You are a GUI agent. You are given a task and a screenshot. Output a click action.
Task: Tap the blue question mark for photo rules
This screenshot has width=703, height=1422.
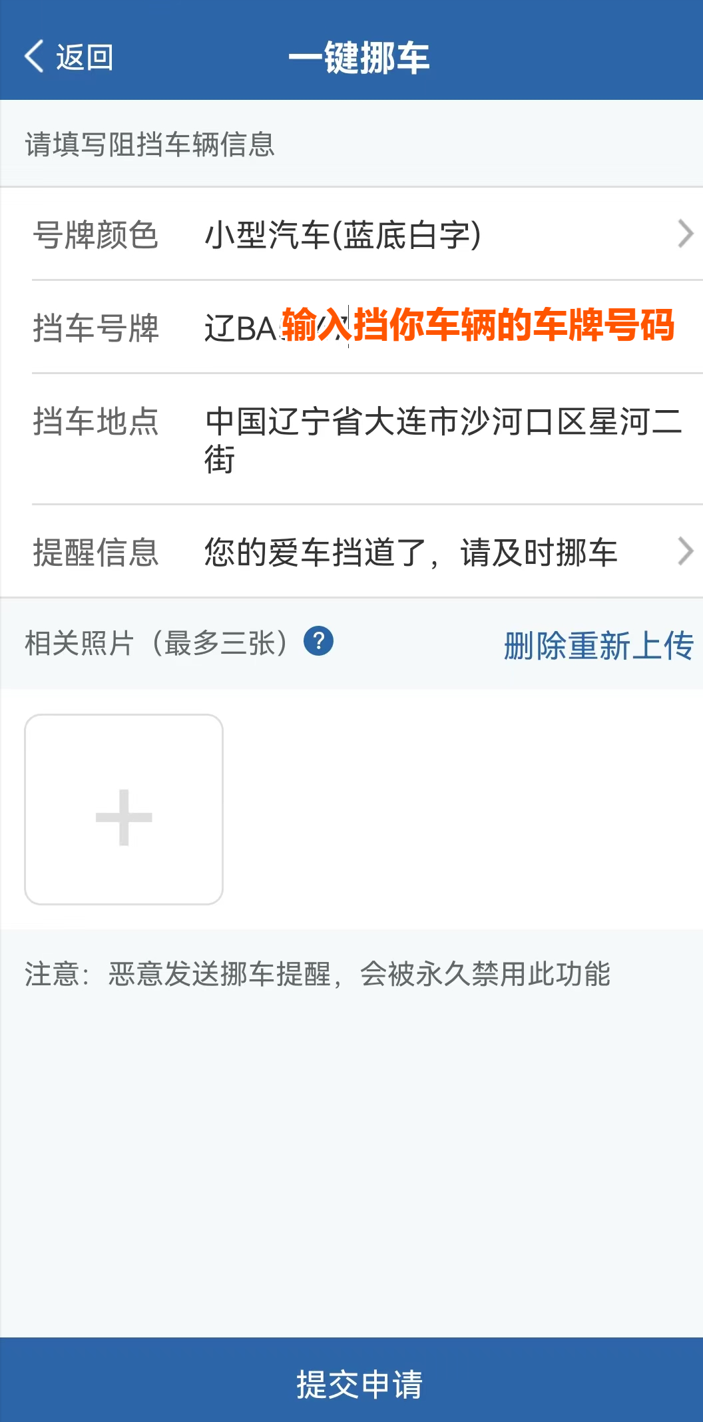coord(318,642)
